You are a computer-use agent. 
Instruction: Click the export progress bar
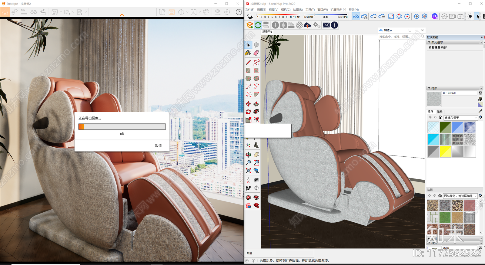point(122,126)
